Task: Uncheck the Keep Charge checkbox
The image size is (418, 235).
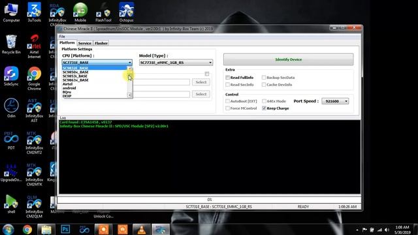Action: tap(264, 108)
